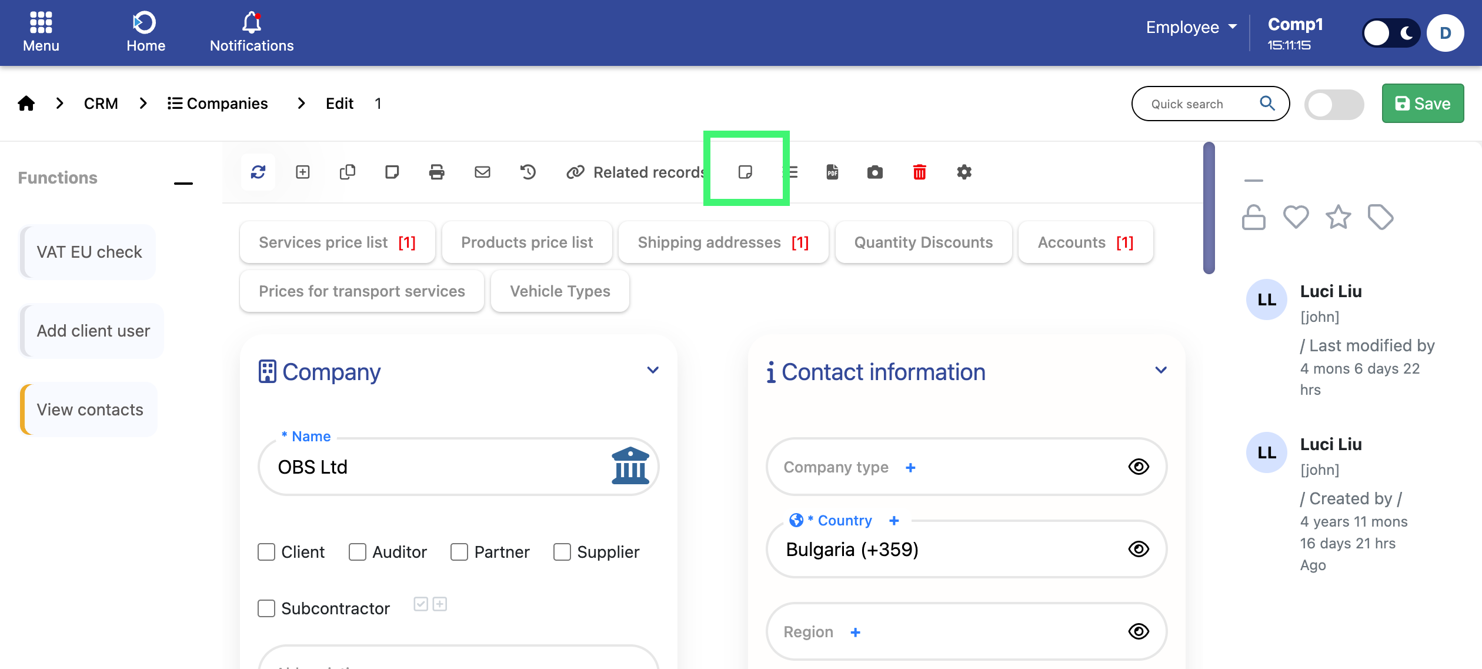Open the Employee role dropdown

point(1191,27)
